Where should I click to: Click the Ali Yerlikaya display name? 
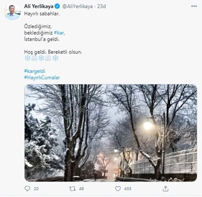(x=39, y=6)
